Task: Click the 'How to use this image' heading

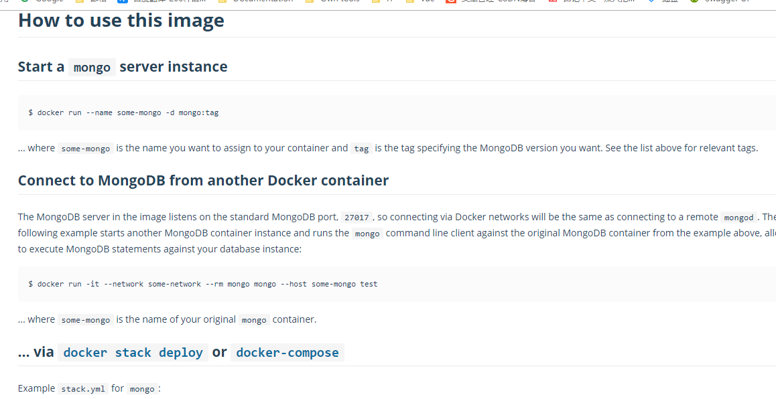Action: click(x=121, y=21)
